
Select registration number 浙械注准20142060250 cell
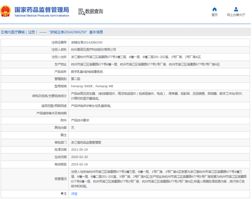87,42
